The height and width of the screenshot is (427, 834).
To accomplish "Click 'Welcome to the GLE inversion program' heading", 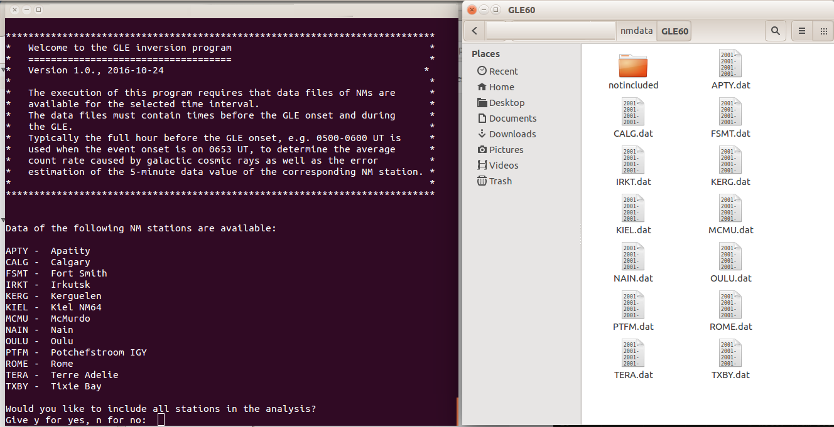I will coord(130,48).
